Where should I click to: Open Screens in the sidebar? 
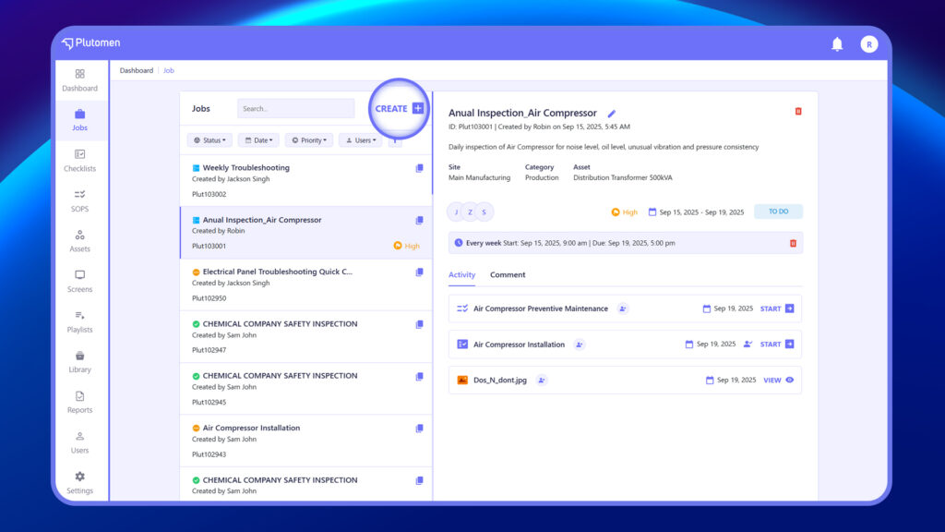tap(79, 281)
